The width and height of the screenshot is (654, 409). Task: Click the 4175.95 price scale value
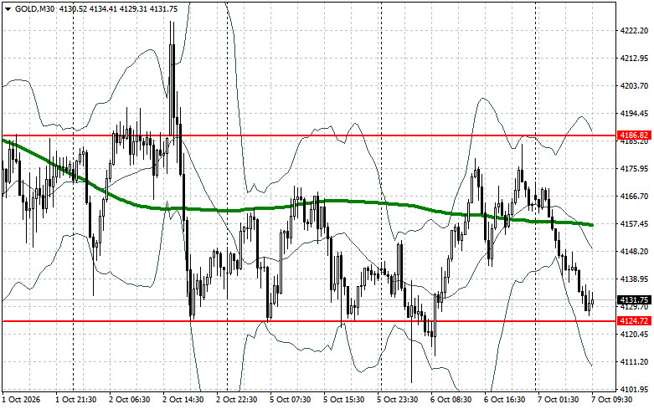[634, 169]
